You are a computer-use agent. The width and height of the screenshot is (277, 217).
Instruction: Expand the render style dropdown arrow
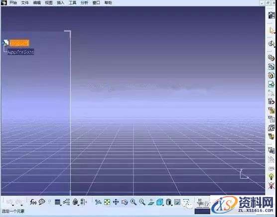click(172, 205)
